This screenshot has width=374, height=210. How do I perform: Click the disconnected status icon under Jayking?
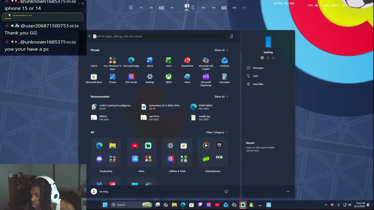[262, 58]
